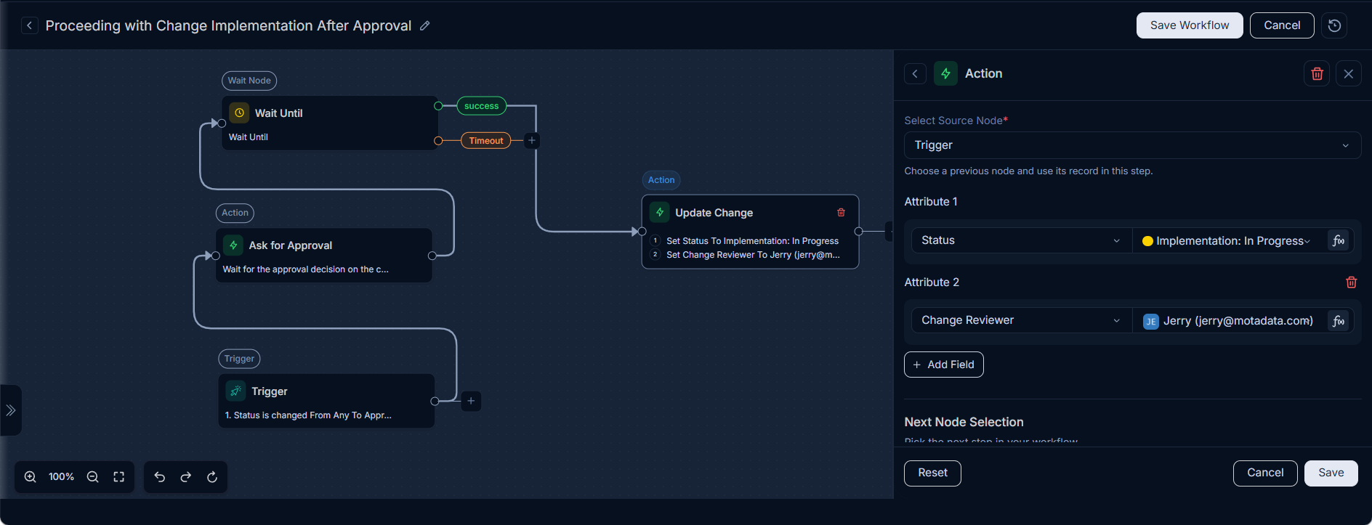
Task: Add node after Timeout plus button
Action: [532, 141]
